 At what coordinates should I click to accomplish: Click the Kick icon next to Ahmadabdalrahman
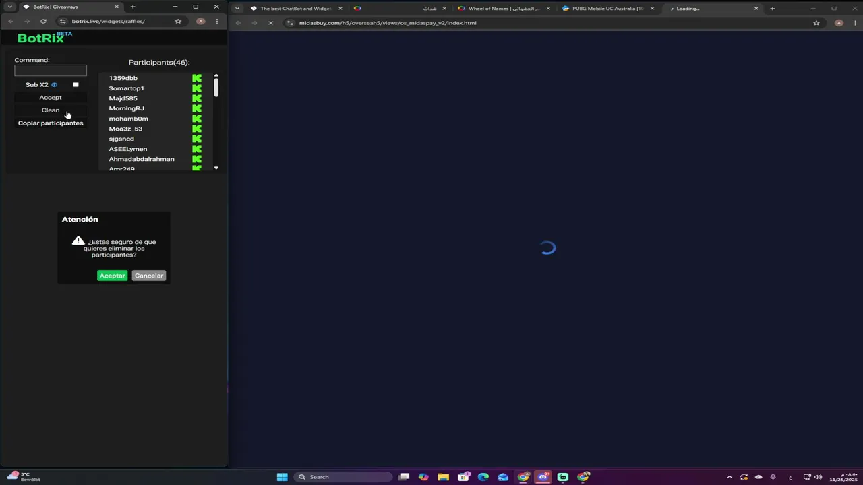click(197, 159)
